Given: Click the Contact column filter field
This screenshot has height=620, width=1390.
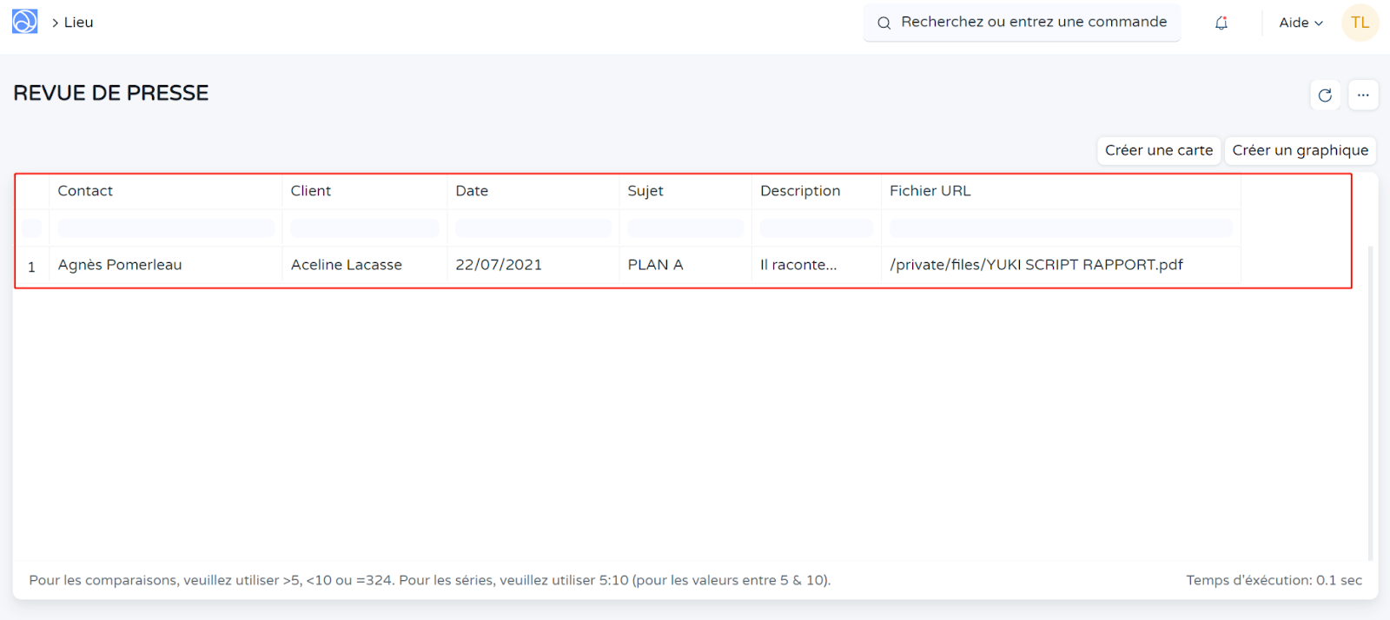Looking at the screenshot, I should [165, 228].
